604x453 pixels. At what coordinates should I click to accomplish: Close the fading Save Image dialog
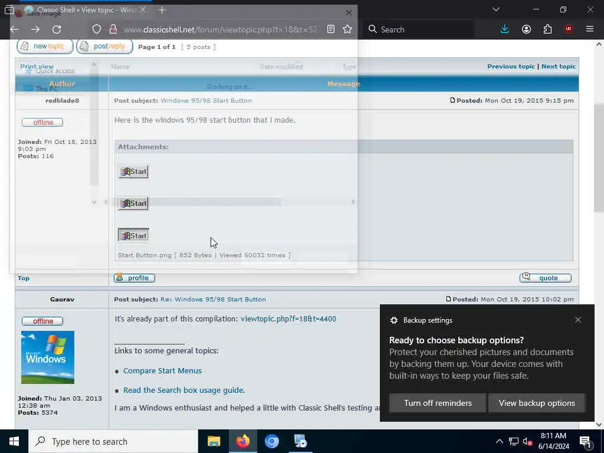point(349,13)
